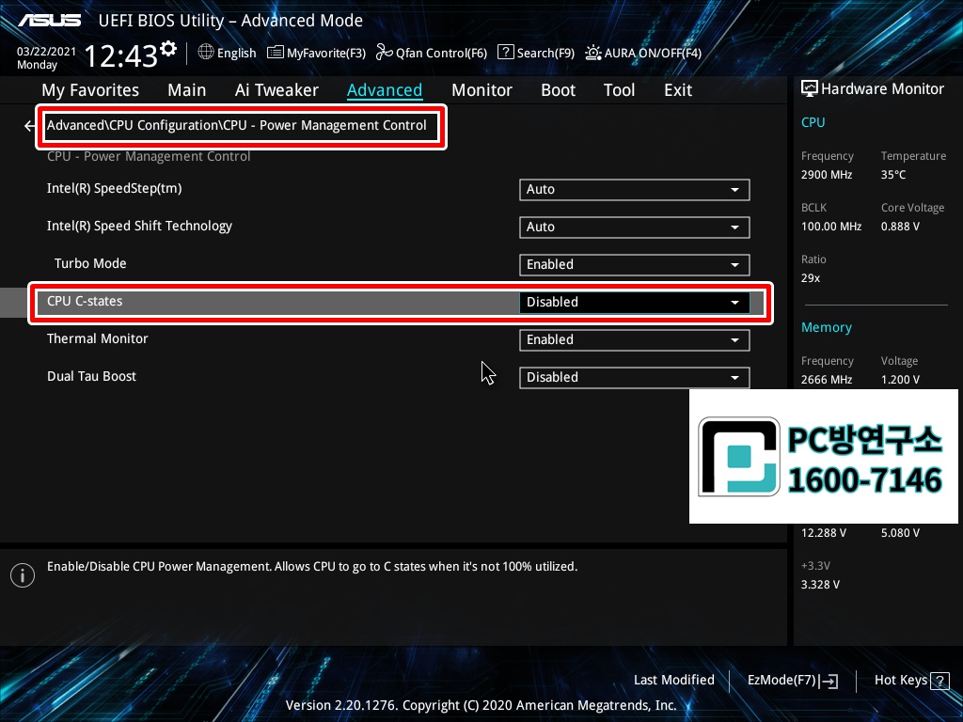Click the 12:43 clock display
963x722 pixels.
click(x=121, y=55)
